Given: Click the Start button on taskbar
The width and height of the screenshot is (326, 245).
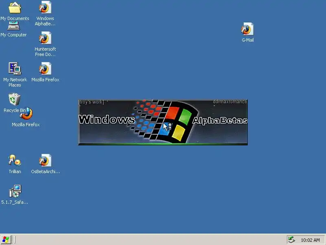Looking at the screenshot, I should tap(6, 240).
